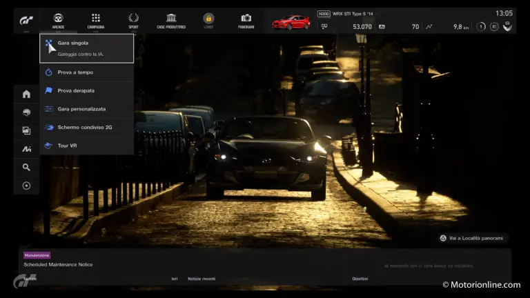The height and width of the screenshot is (298, 530).
Task: Launch Tour VR option
Action: click(x=86, y=146)
